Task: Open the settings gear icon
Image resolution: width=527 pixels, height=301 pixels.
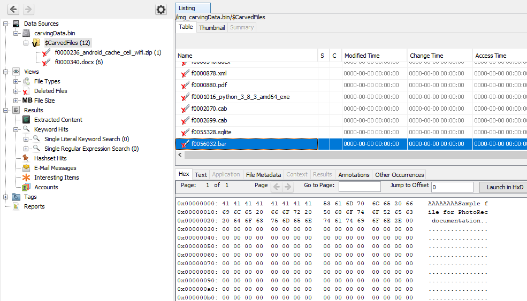Action: coord(161,10)
